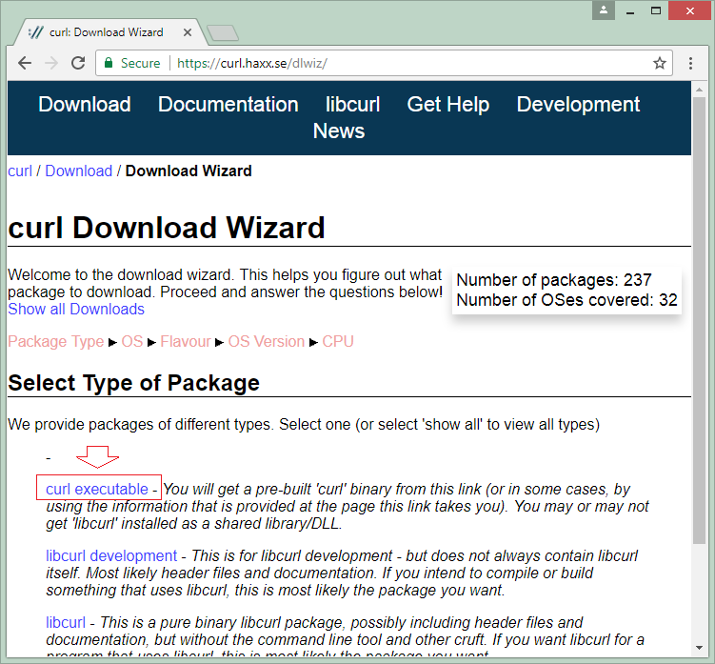
Task: Click 'Download Wizard' breadcrumb text
Action: [x=189, y=171]
